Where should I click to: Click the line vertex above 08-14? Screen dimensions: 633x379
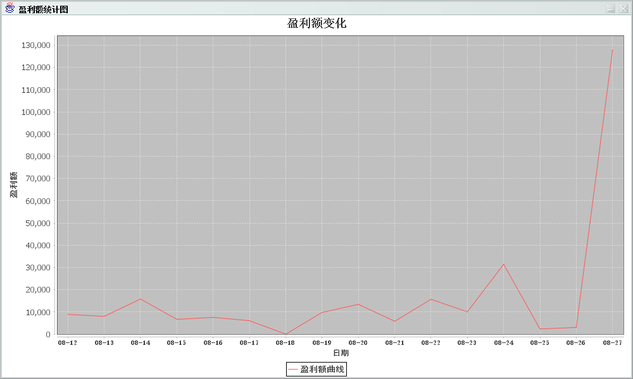click(140, 299)
